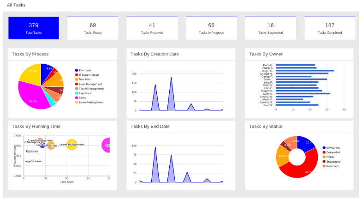Screen dimensions: 362x200
Task: Select the blue Total Tasks card
Action: [x=34, y=28]
